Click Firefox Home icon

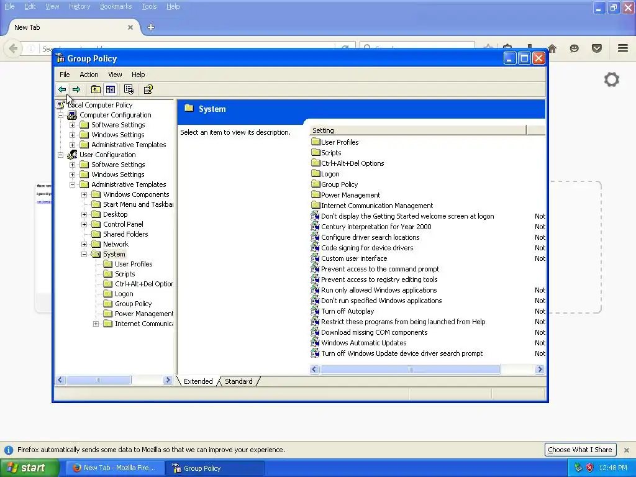pyautogui.click(x=552, y=48)
